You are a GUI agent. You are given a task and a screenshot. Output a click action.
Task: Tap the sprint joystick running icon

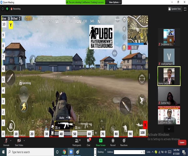tap(23, 106)
